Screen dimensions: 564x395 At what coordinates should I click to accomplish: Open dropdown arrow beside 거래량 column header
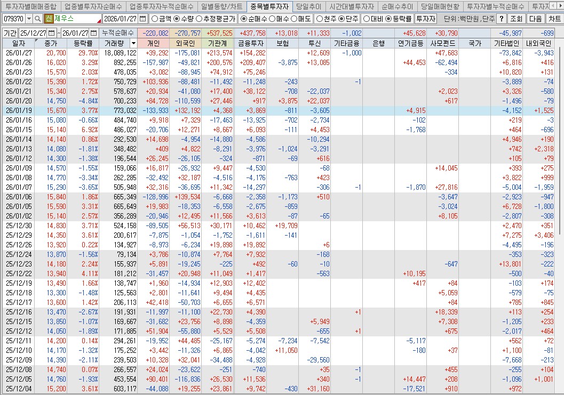pyautogui.click(x=133, y=44)
